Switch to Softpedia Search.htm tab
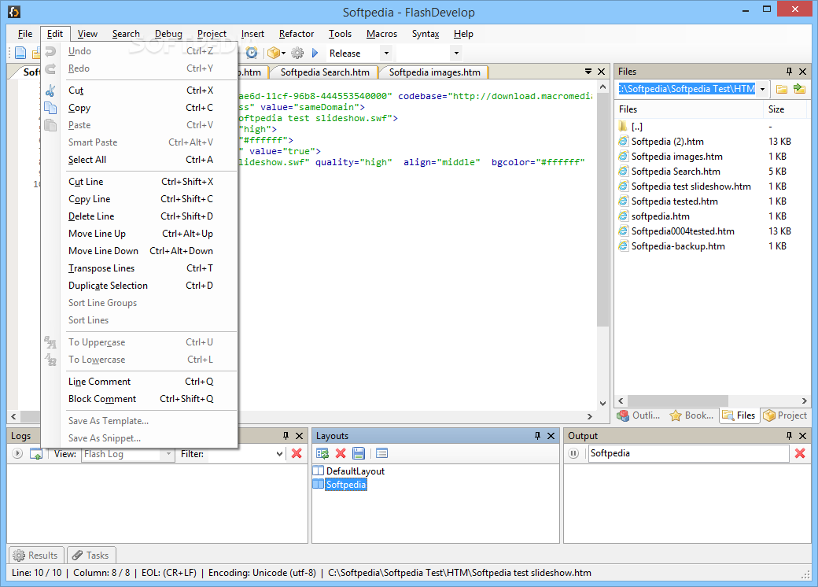This screenshot has height=587, width=818. tap(325, 72)
